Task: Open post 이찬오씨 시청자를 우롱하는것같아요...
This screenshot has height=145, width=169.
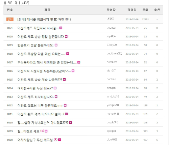Action: coord(44,71)
